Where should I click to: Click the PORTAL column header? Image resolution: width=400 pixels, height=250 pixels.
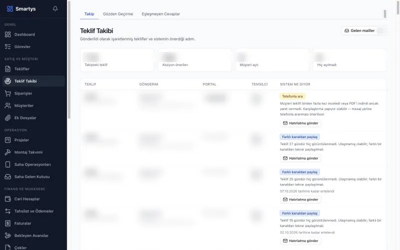point(209,84)
